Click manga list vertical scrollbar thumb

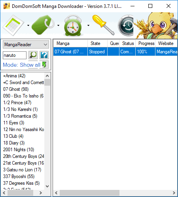[x=47, y=83]
